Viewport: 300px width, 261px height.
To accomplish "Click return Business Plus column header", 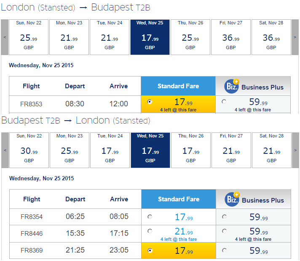I will click(x=253, y=199).
